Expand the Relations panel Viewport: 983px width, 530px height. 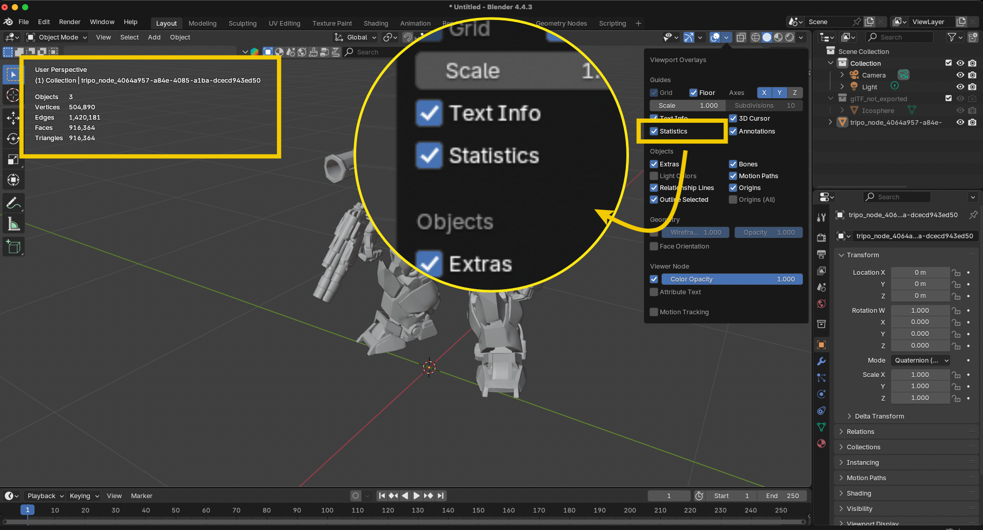860,432
